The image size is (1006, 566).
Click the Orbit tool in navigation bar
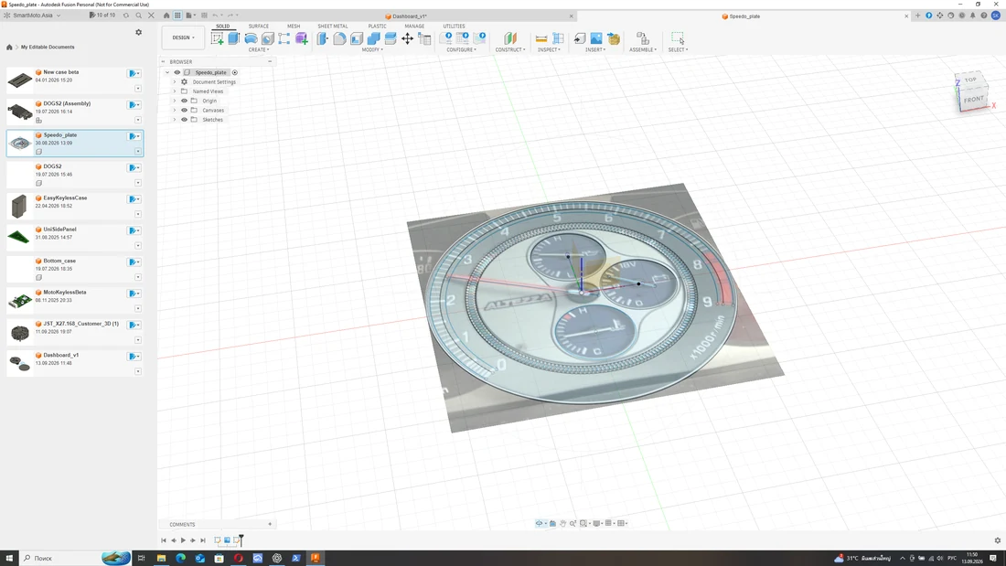click(x=540, y=524)
